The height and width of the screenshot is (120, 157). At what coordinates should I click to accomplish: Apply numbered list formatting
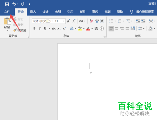click(x=120, y=21)
